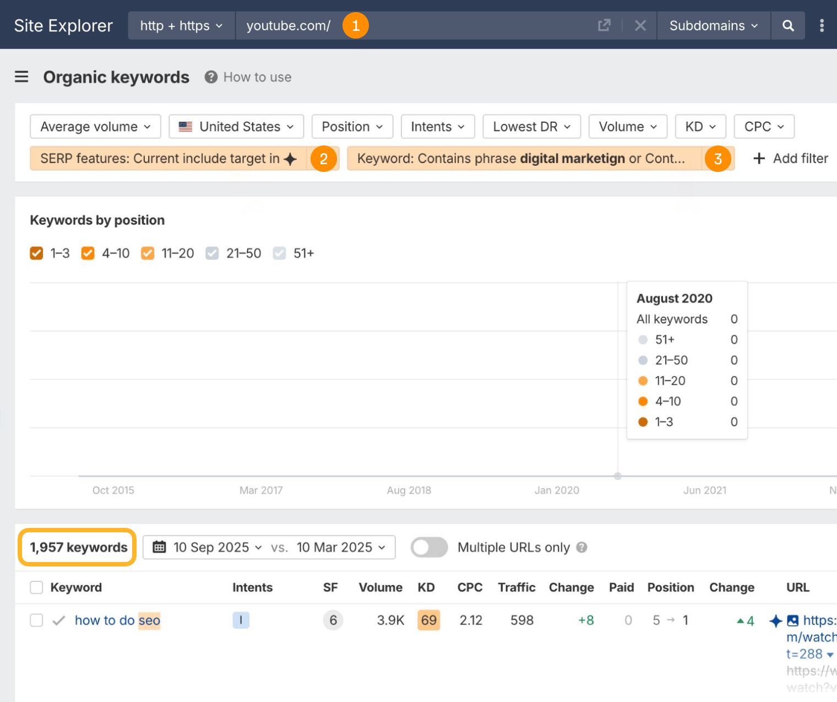The image size is (837, 702).
Task: Open the Lowest DR filter dropdown
Action: (x=531, y=127)
